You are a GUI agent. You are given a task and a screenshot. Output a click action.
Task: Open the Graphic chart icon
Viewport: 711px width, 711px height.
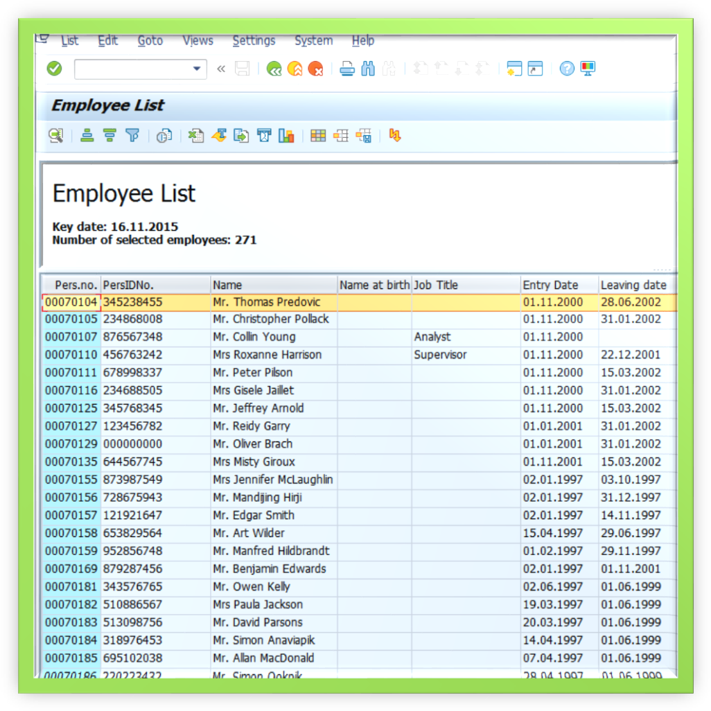[x=286, y=136]
